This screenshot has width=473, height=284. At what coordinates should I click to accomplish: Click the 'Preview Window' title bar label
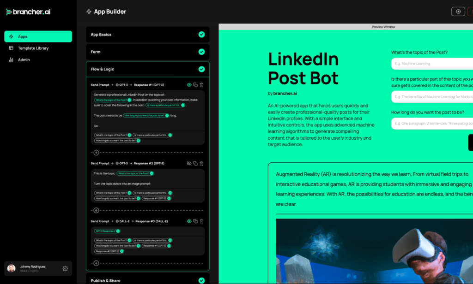[x=383, y=27]
